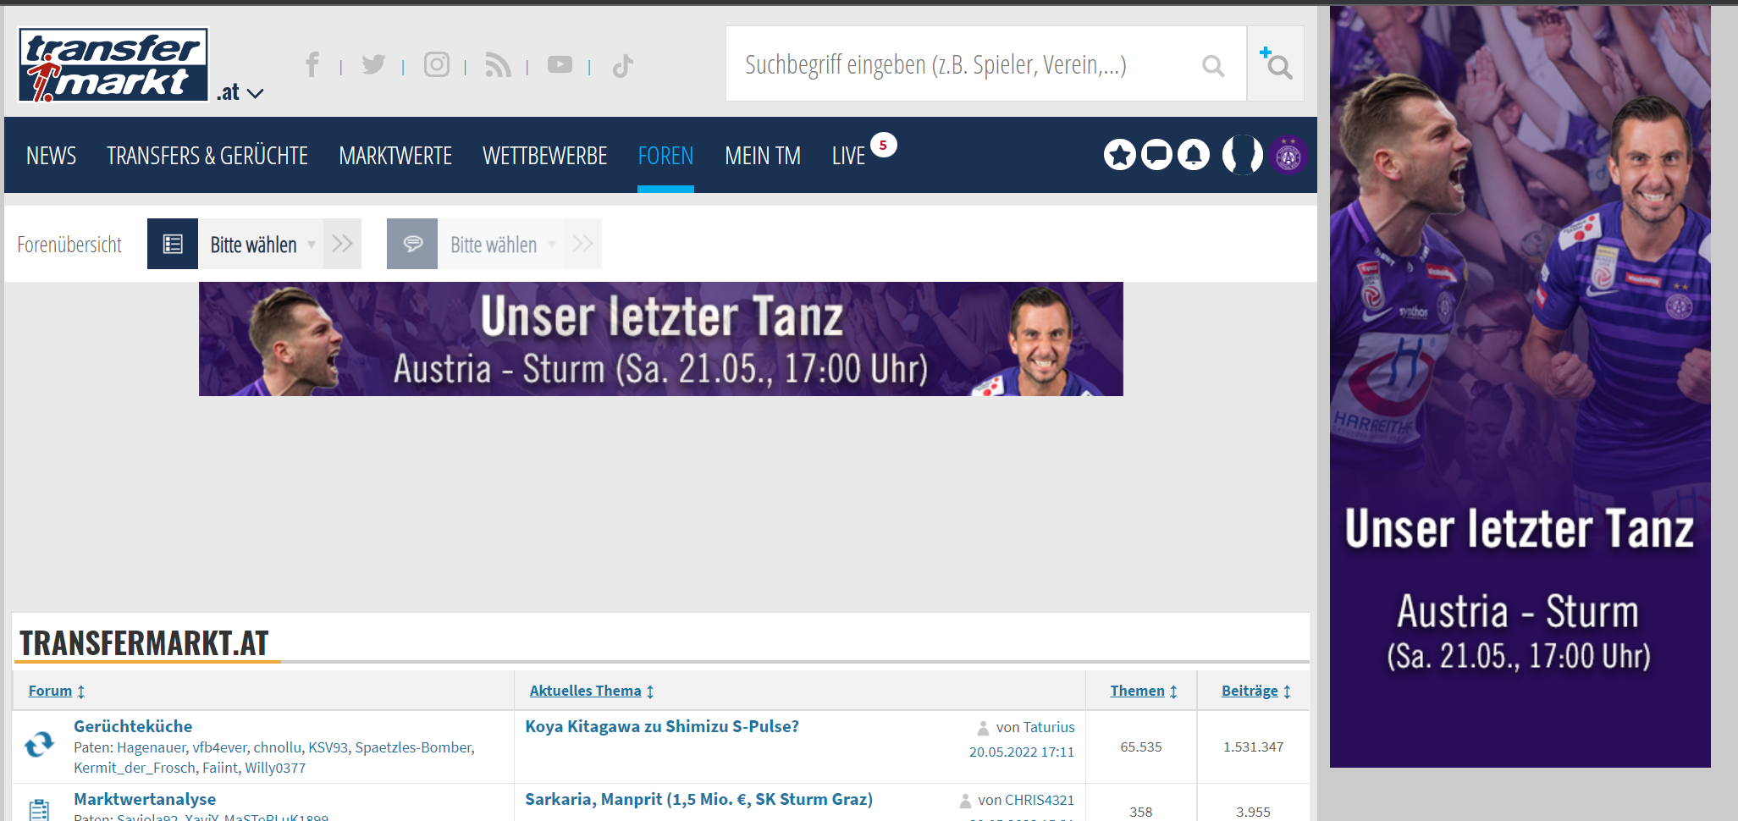Click the forum list icon button

click(173, 244)
